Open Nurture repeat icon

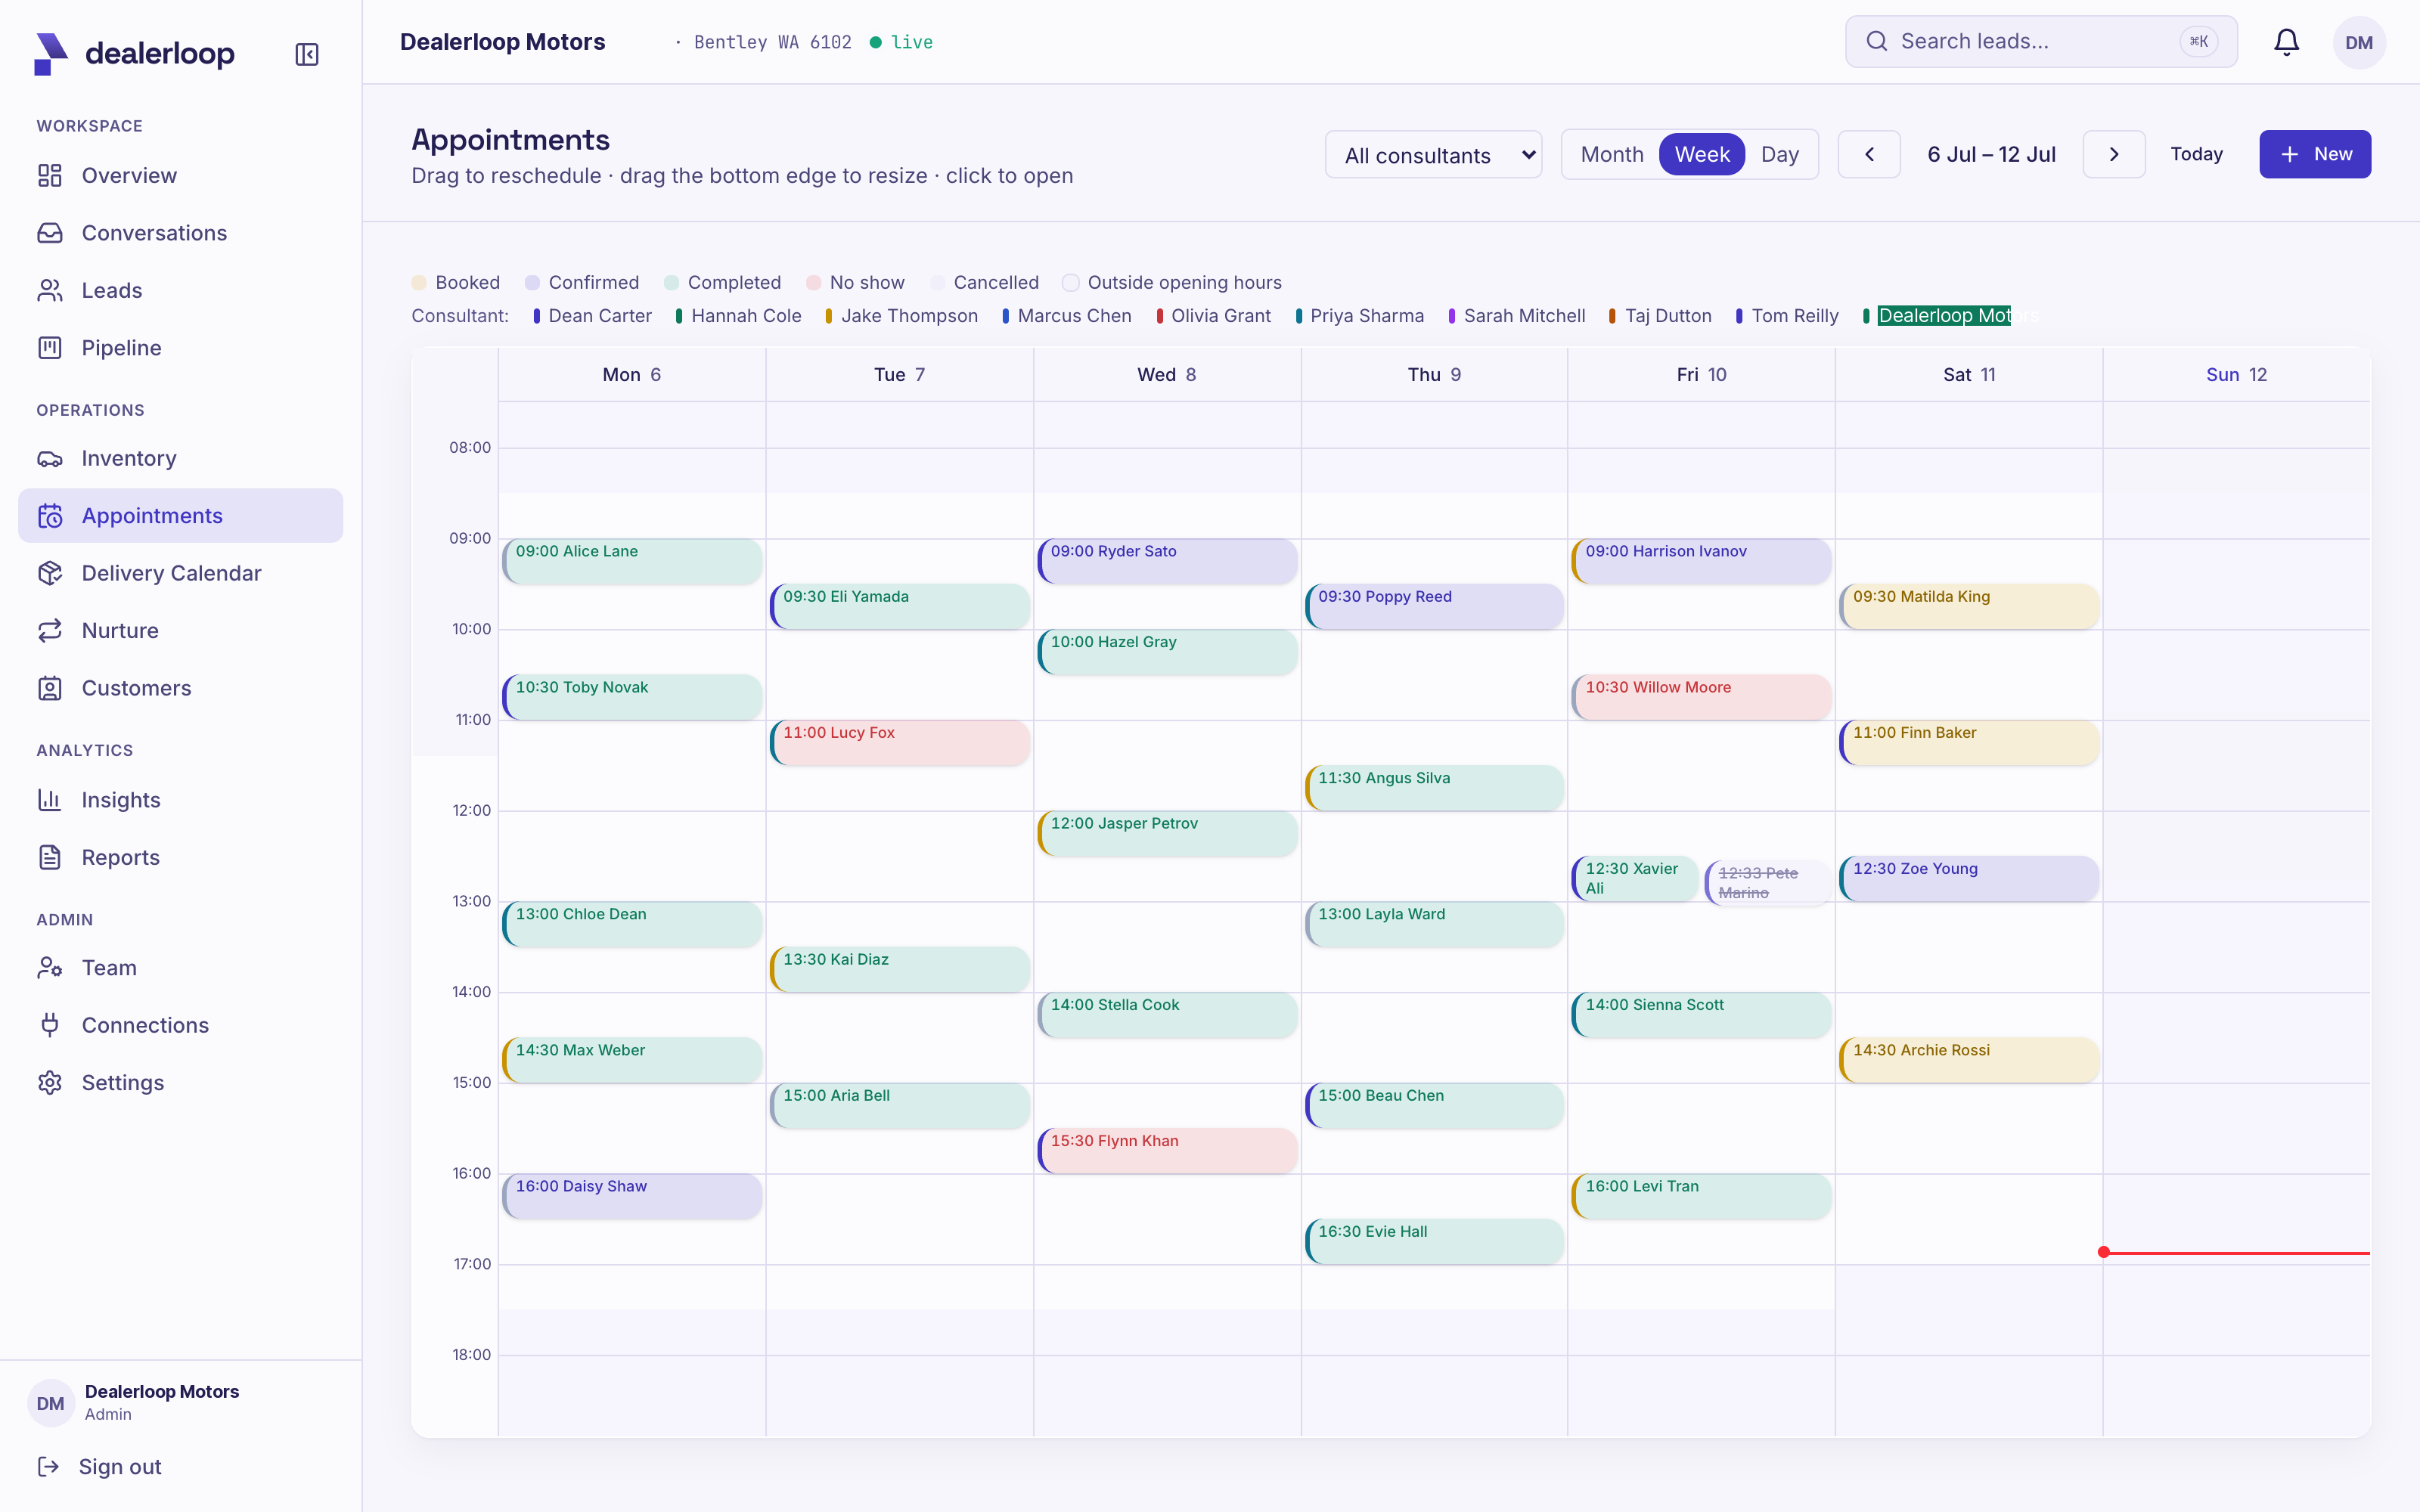pyautogui.click(x=50, y=631)
